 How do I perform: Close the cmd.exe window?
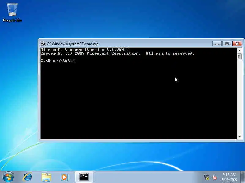click(237, 44)
